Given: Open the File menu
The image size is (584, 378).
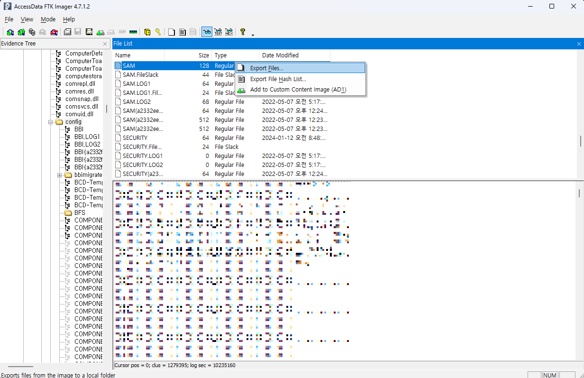Looking at the screenshot, I should coord(9,19).
